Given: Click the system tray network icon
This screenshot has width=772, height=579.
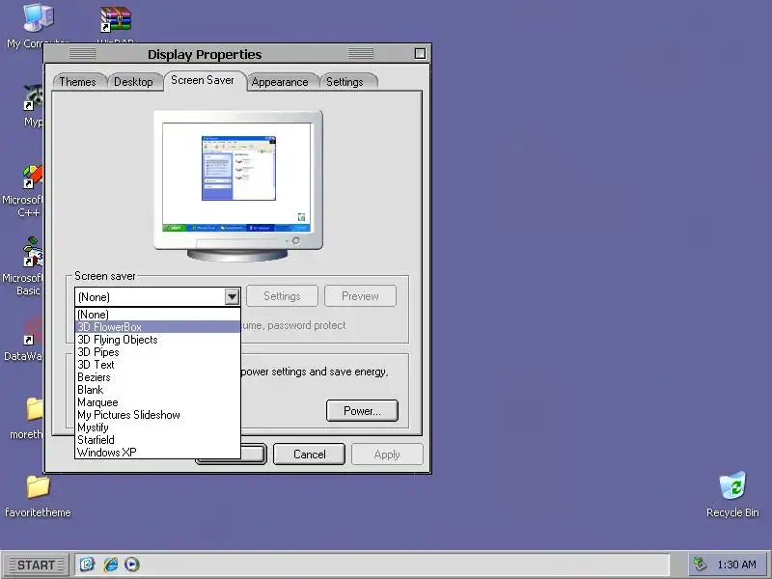Looking at the screenshot, I should click(700, 564).
